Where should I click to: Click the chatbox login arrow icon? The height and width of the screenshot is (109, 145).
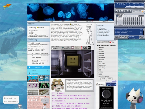click(x=48, y=70)
